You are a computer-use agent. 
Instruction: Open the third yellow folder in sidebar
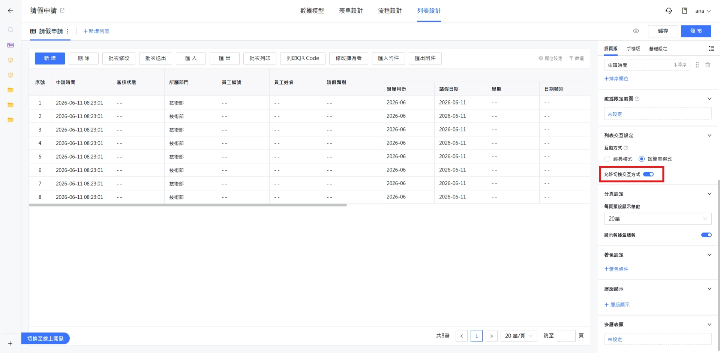(10, 120)
